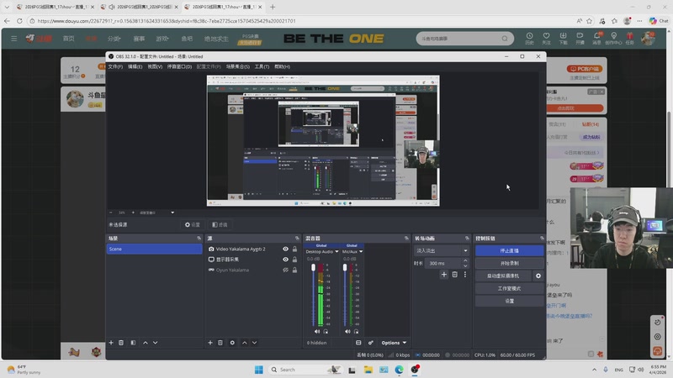Remove selected scene using trash icon

(121, 343)
